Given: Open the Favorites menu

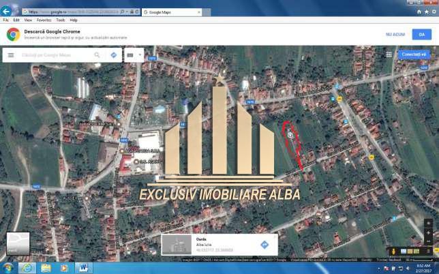Looking at the screenshot, I should (44, 20).
